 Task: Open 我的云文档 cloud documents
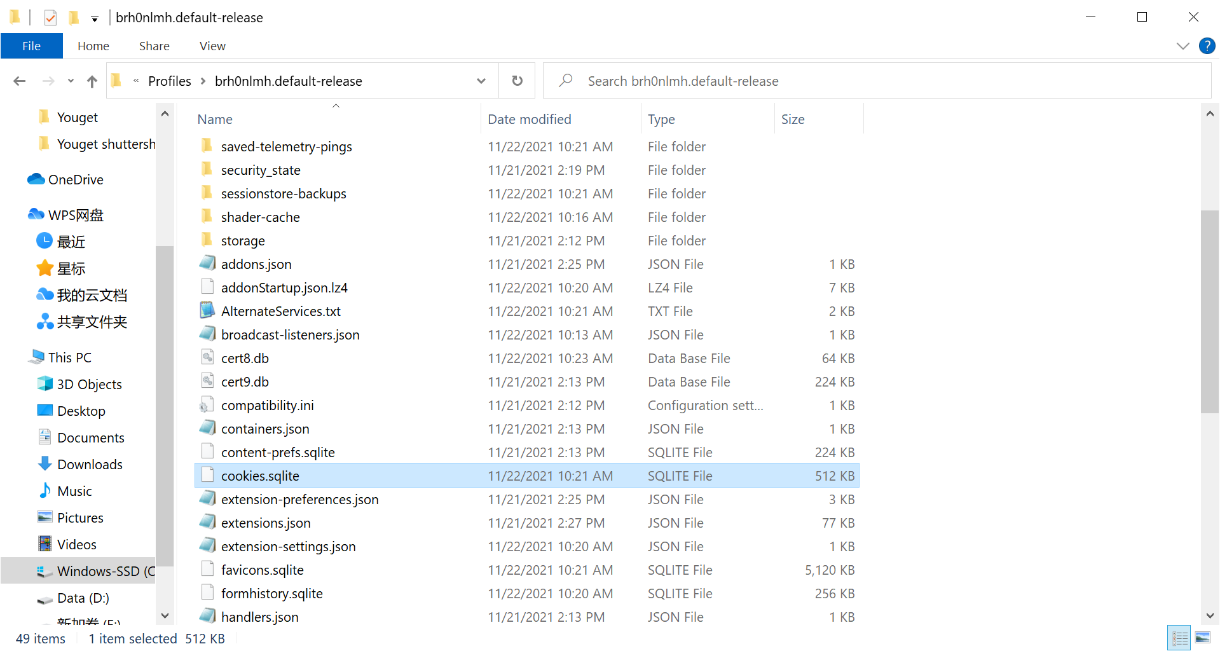(x=92, y=296)
